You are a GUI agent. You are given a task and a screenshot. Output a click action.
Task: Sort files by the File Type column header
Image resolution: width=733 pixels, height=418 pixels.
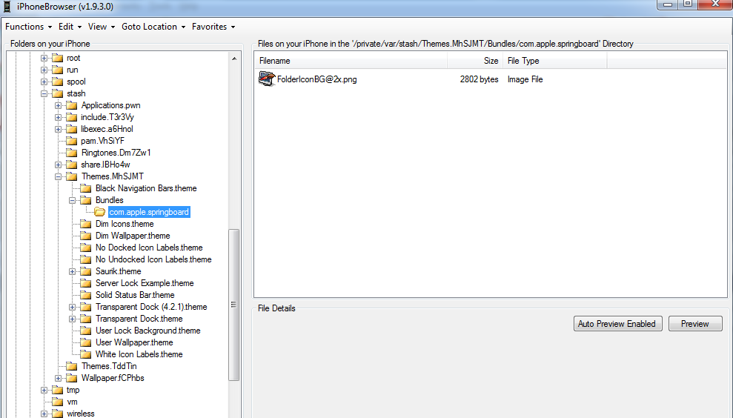coord(555,61)
